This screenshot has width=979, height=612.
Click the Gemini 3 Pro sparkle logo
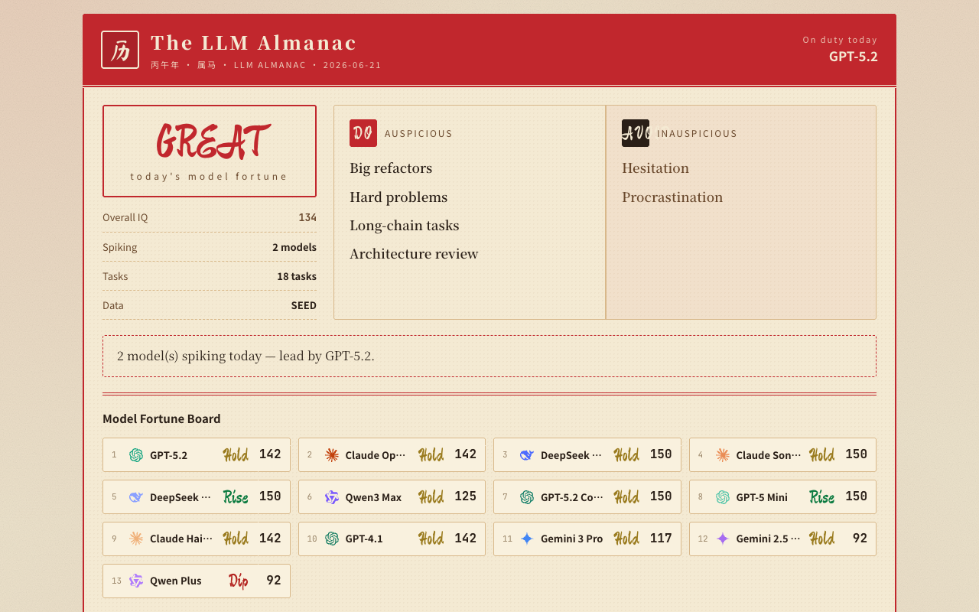(527, 539)
